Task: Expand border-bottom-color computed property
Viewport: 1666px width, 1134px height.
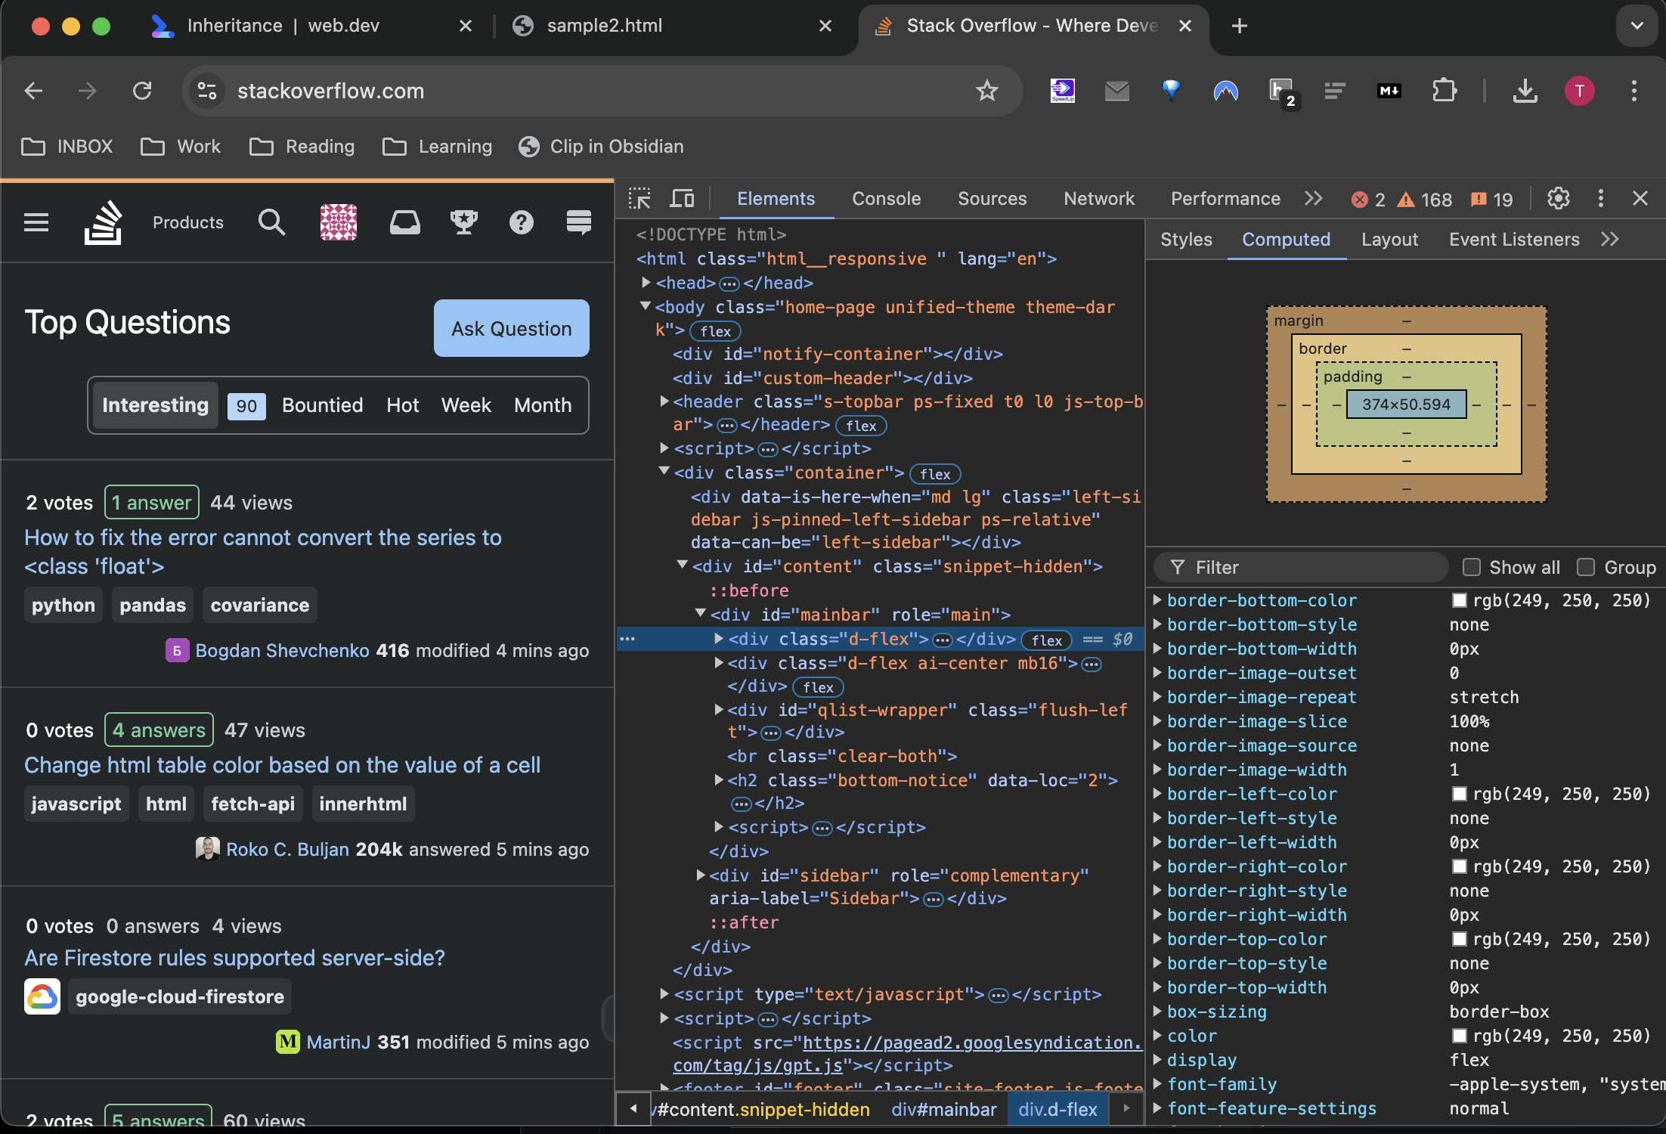Action: [1157, 600]
